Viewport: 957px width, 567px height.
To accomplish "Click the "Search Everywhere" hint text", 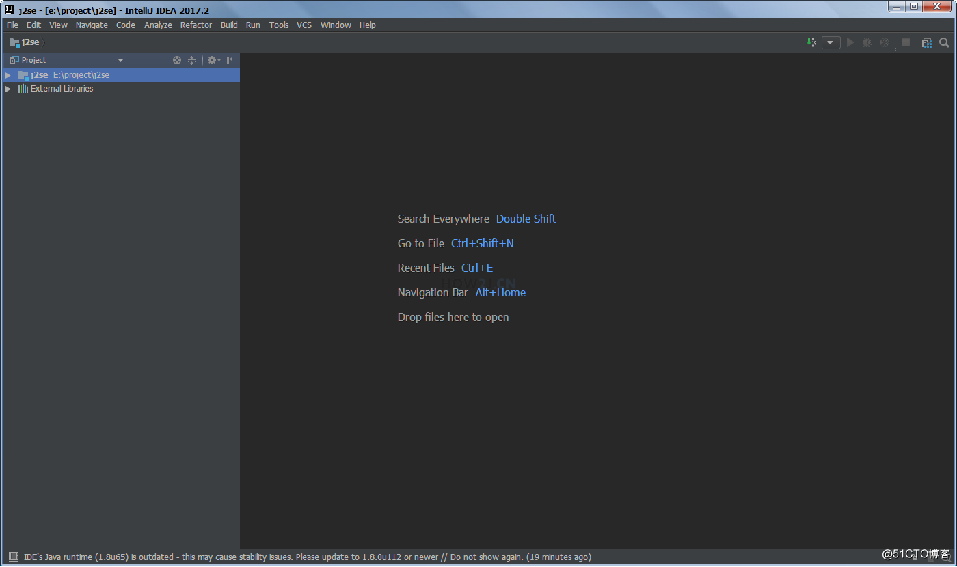I will pyautogui.click(x=444, y=219).
